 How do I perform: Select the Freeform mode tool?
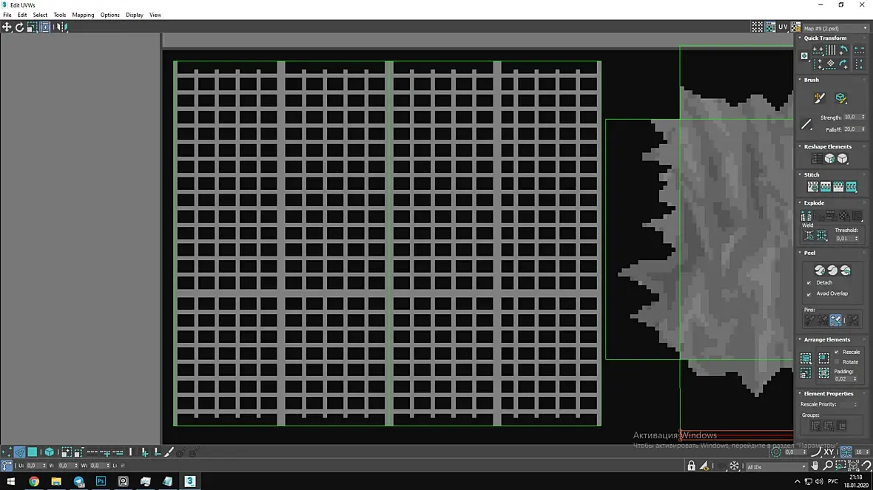click(x=45, y=27)
